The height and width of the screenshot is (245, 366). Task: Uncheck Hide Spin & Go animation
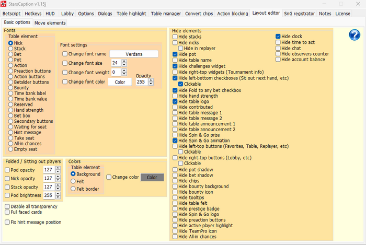click(x=175, y=141)
